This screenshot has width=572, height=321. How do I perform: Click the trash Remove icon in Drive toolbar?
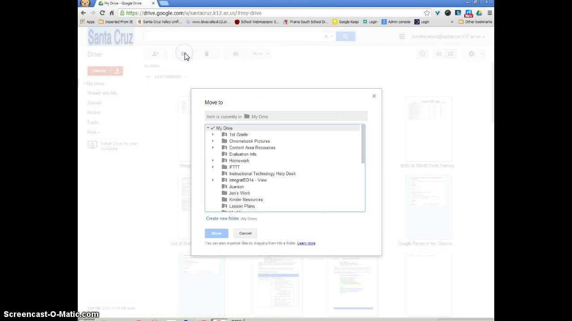206,53
